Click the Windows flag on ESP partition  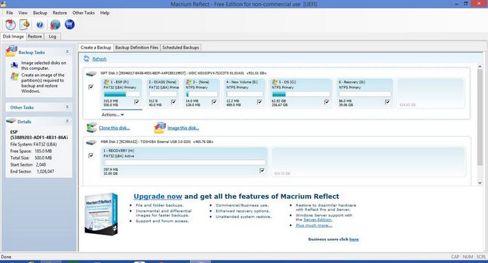tap(106, 82)
